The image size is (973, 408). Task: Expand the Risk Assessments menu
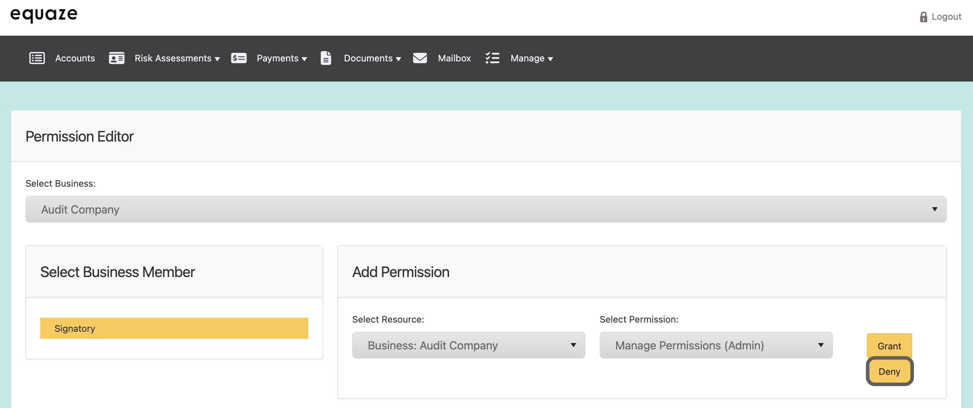(x=177, y=59)
